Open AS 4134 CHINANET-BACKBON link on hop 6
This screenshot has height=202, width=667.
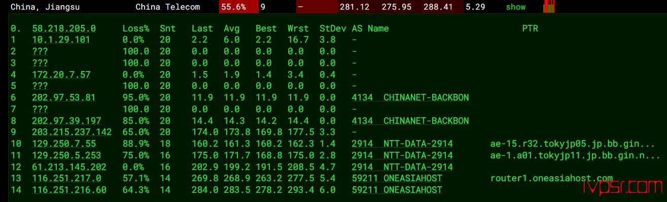410,97
